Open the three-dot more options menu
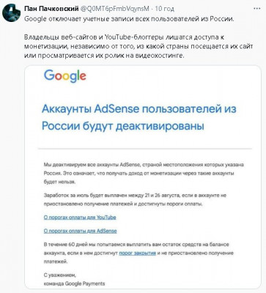Viewport: 266px width, 293px height. click(x=256, y=9)
